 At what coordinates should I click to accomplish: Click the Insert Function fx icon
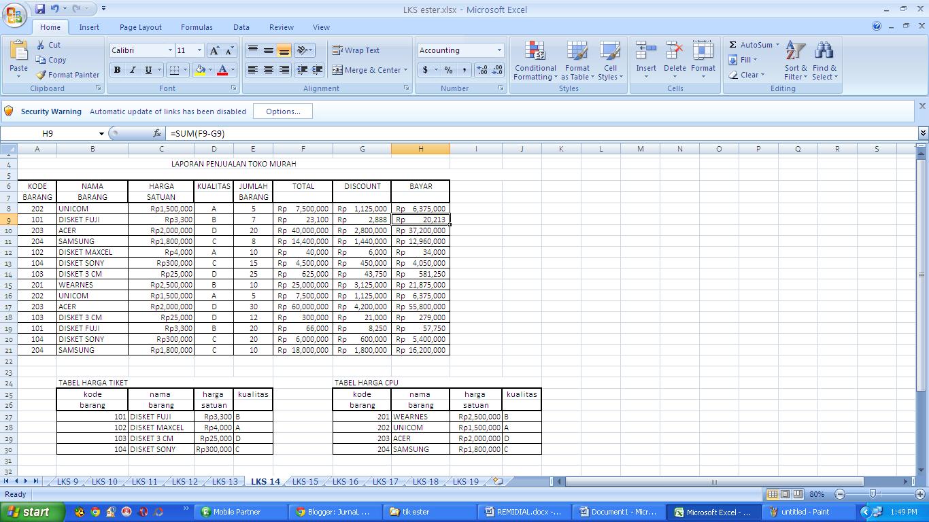point(157,133)
